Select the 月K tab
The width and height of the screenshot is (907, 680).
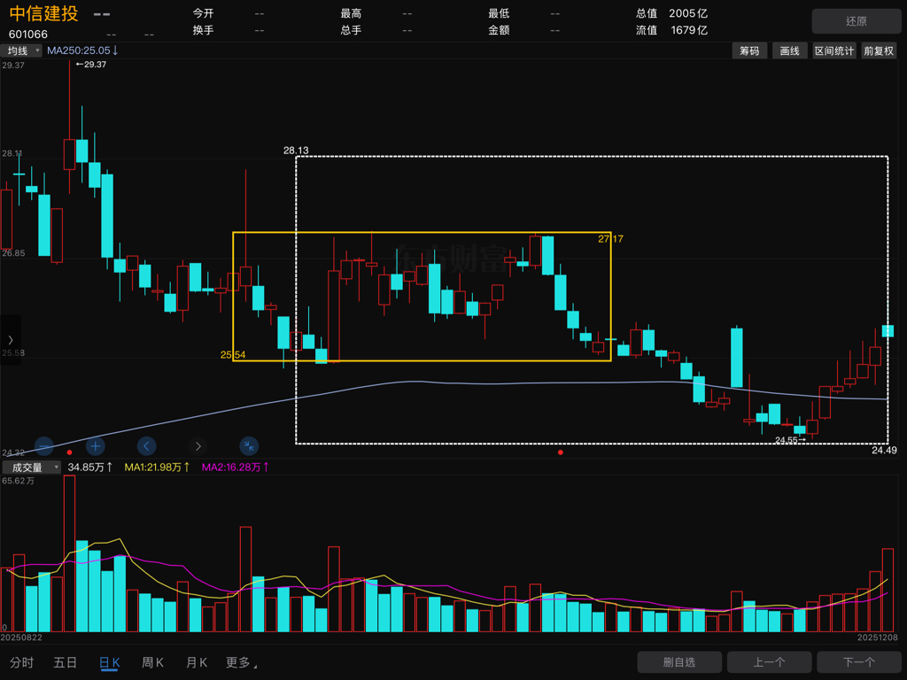coord(197,662)
